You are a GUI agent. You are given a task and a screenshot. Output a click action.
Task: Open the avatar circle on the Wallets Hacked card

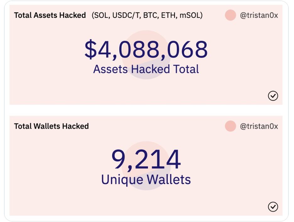[231, 126]
